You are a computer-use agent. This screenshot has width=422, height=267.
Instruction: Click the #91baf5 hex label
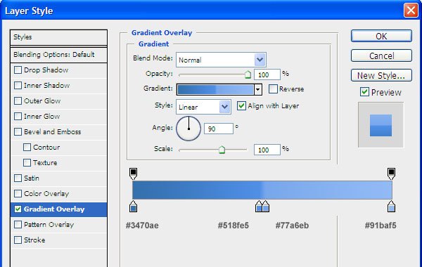click(x=381, y=226)
